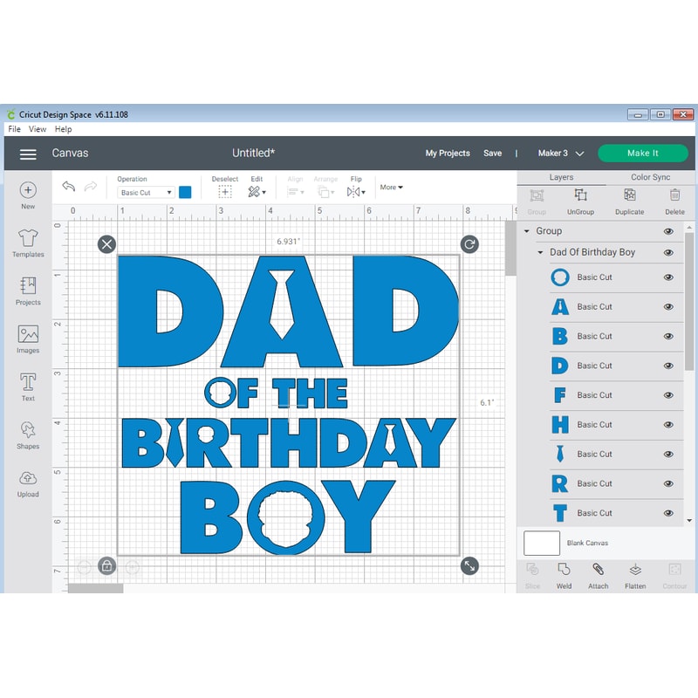Hide the Dad Of Birthday Boy layer
The width and height of the screenshot is (698, 698).
point(668,252)
